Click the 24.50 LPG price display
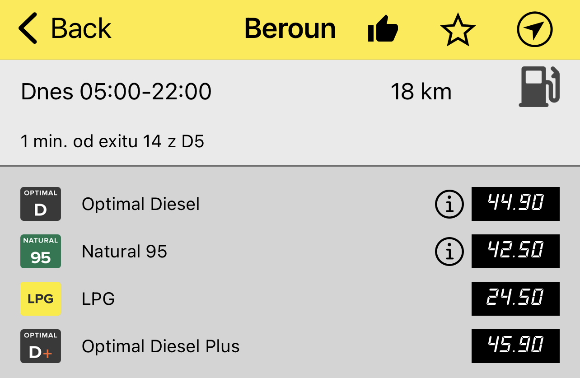Image resolution: width=580 pixels, height=378 pixels. click(x=515, y=299)
